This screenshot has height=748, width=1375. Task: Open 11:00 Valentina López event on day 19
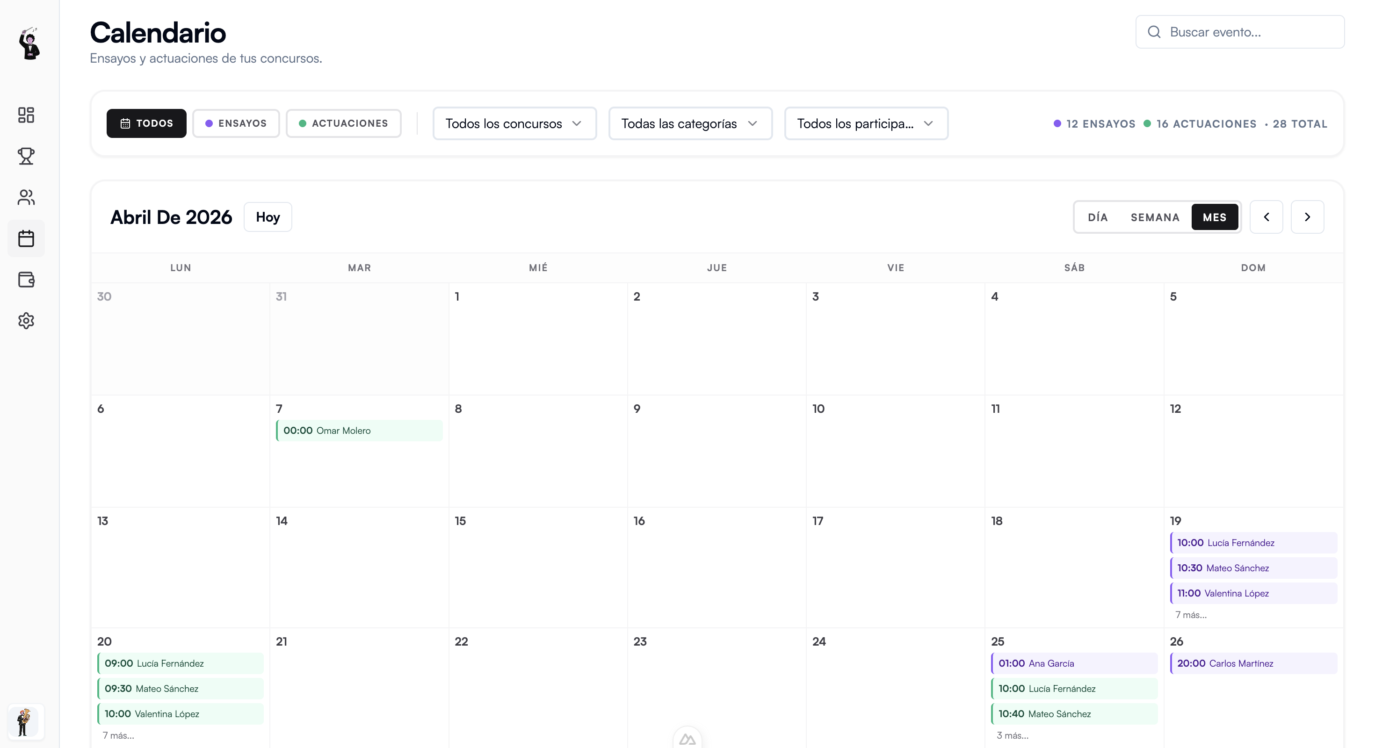click(x=1253, y=593)
